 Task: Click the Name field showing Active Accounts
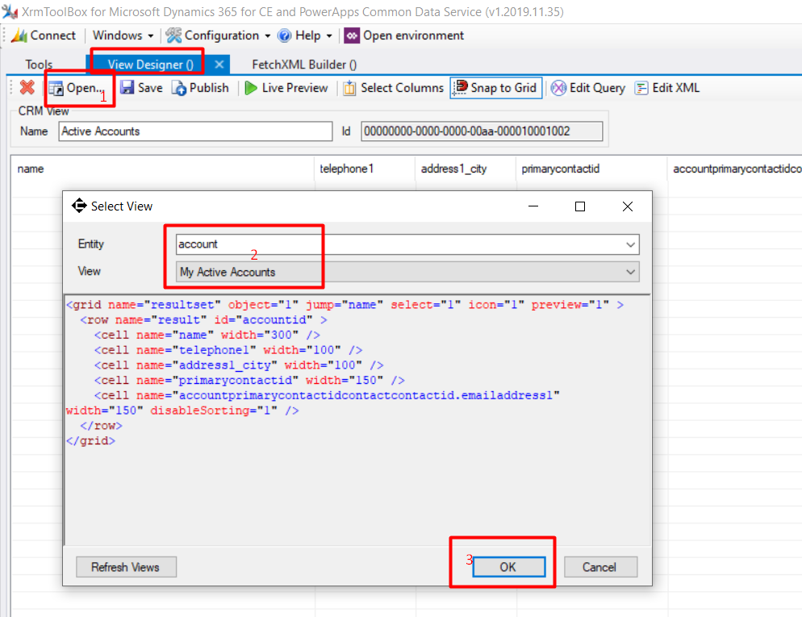click(x=195, y=131)
